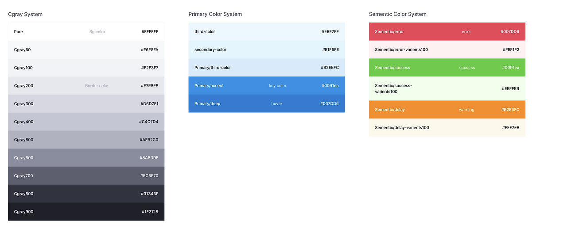Select #007DD6 in the Sementic/error row

(510, 32)
